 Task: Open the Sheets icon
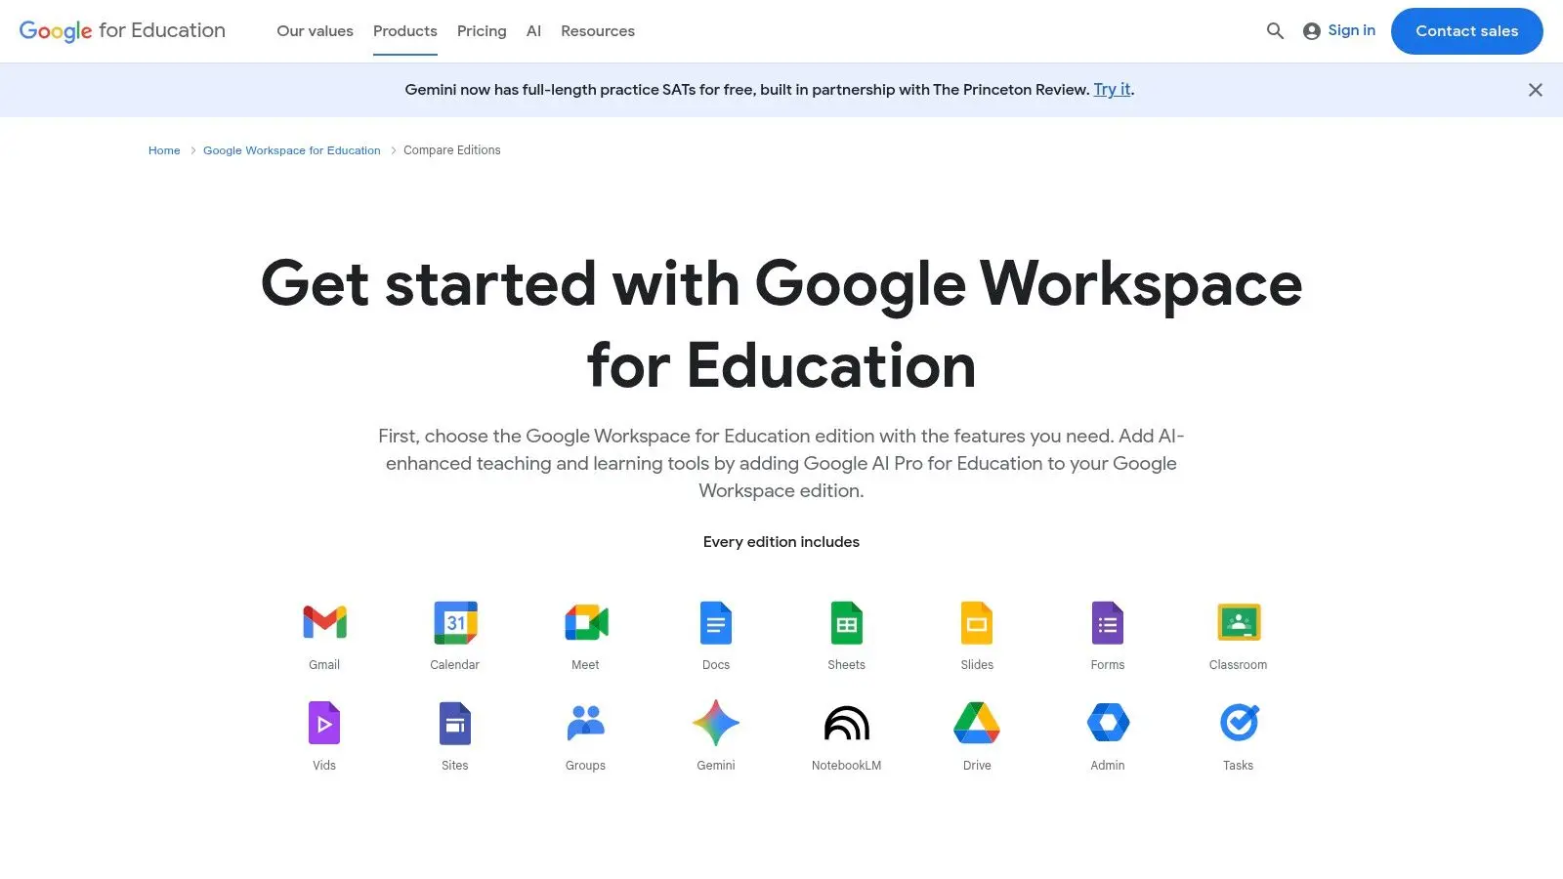coord(847,622)
